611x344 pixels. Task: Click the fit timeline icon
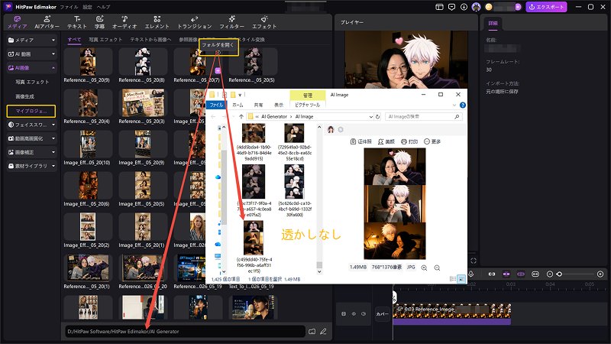click(535, 274)
